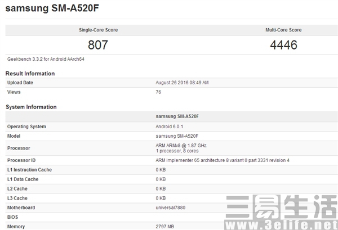Screen dimensions: 338x230
Task: Click the L1 Data Cache label
Action: [x=23, y=179]
